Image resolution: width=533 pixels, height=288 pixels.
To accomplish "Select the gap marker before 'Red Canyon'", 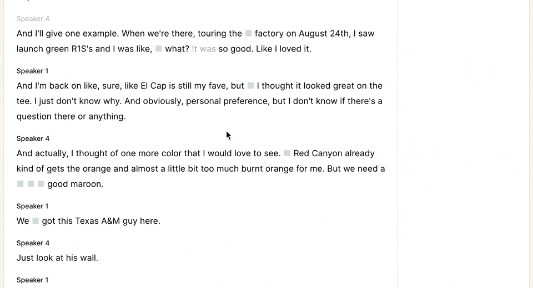I will point(287,153).
